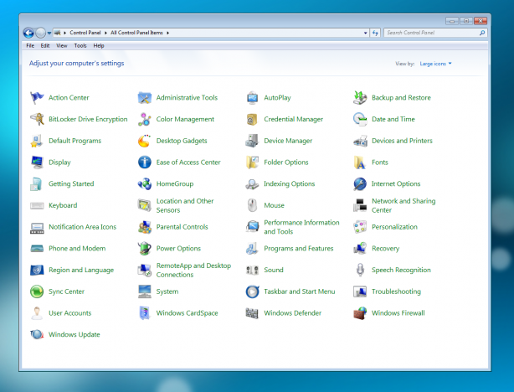The image size is (514, 392).
Task: Open the Windows CardSpace link
Action: click(x=188, y=313)
